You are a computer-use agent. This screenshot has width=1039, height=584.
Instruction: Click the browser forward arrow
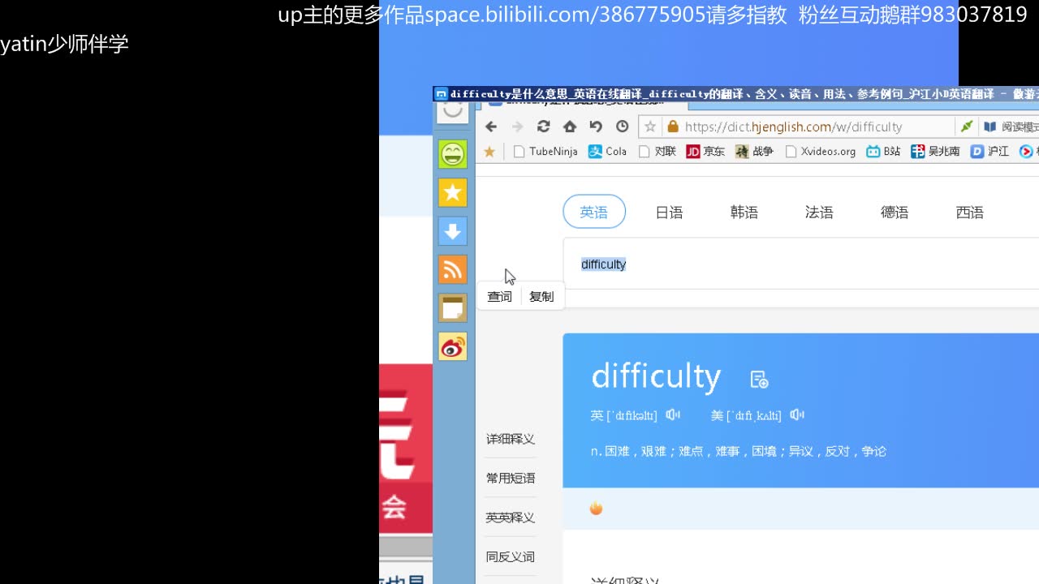[x=517, y=127]
